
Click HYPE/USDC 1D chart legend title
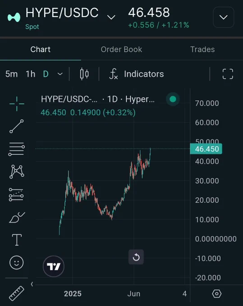[98, 99]
